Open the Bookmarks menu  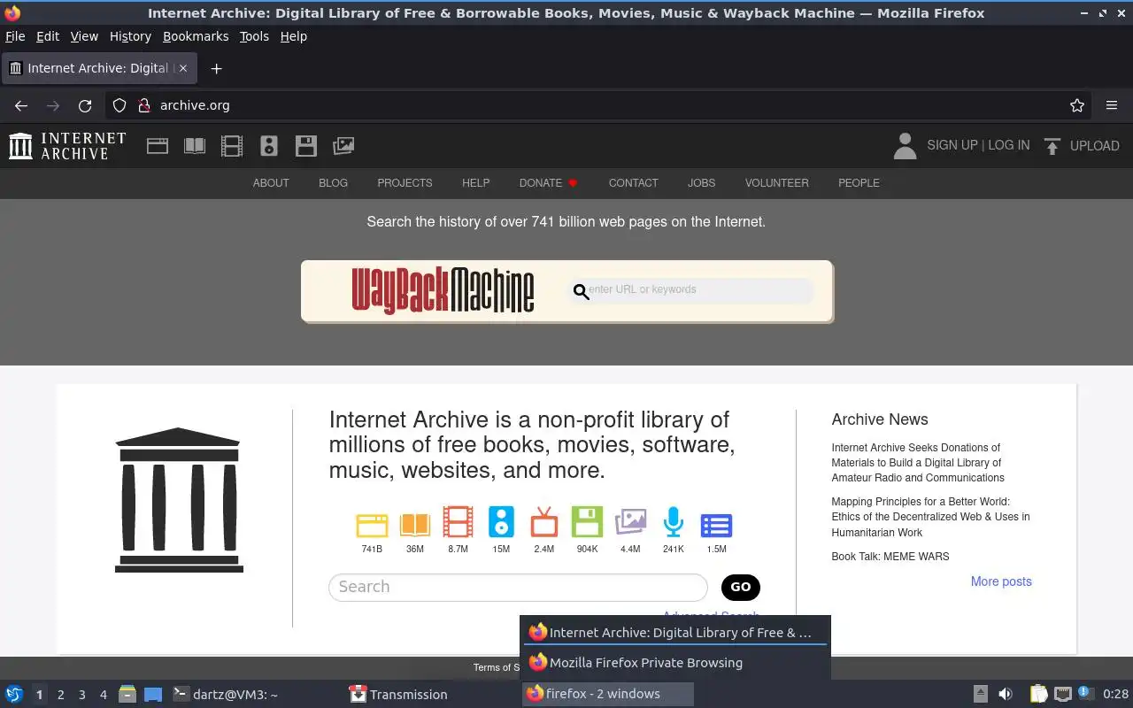tap(196, 36)
